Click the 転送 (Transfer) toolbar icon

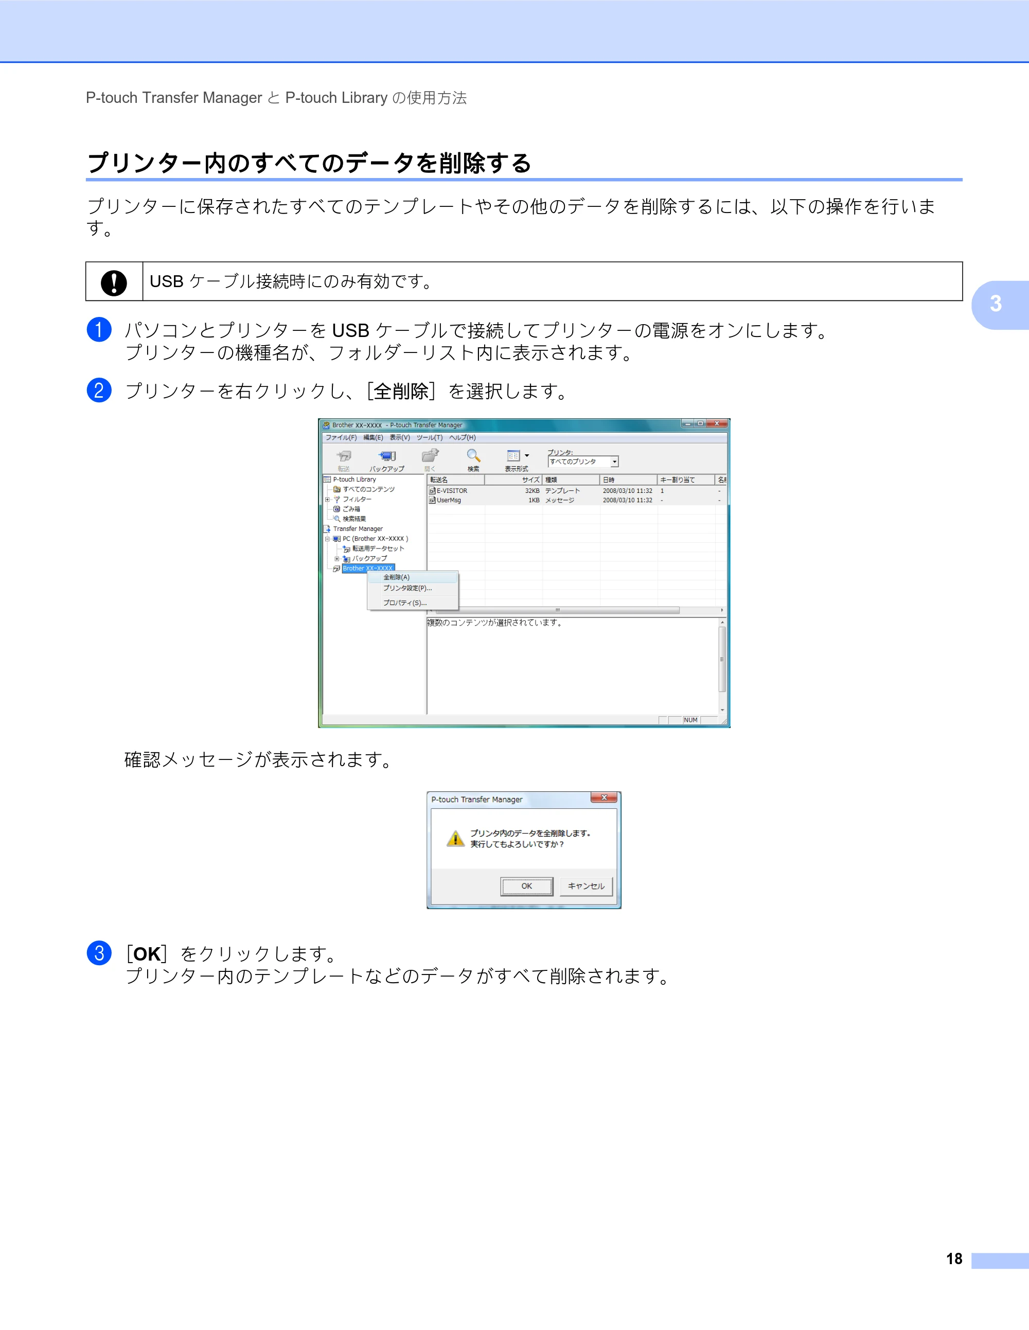tap(344, 456)
